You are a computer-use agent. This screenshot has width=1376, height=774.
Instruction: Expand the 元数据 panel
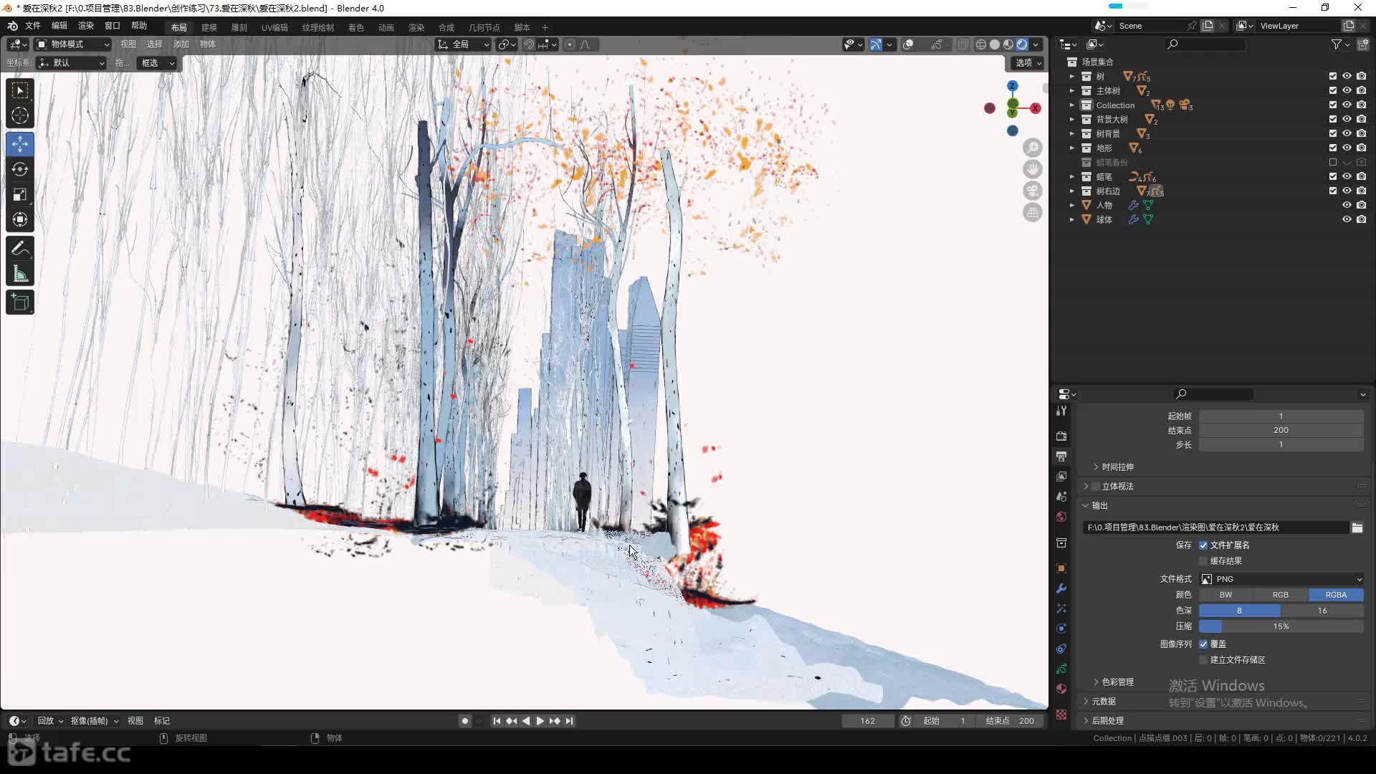(1103, 702)
